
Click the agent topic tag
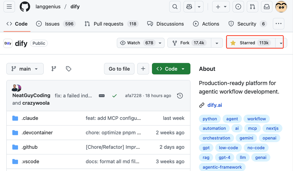pyautogui.click(x=232, y=119)
